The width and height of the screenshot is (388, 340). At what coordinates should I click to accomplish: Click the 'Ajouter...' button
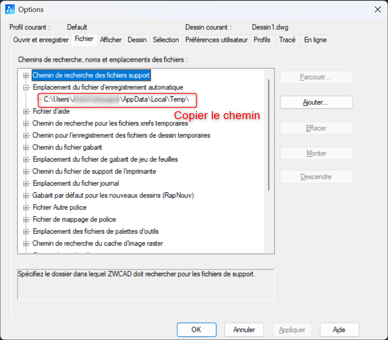tap(316, 102)
